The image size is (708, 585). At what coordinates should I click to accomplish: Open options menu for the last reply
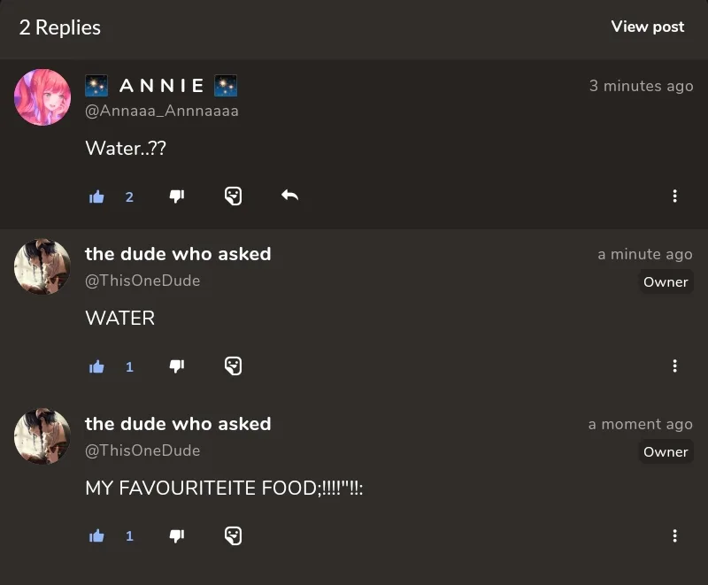pos(675,535)
